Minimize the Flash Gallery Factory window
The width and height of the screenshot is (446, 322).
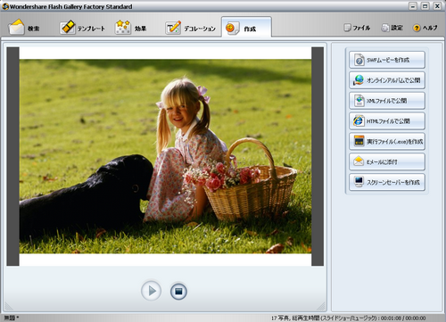[x=413, y=6]
